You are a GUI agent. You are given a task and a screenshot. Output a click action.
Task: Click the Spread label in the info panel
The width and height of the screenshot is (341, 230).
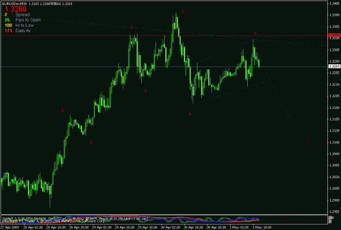tap(22, 15)
